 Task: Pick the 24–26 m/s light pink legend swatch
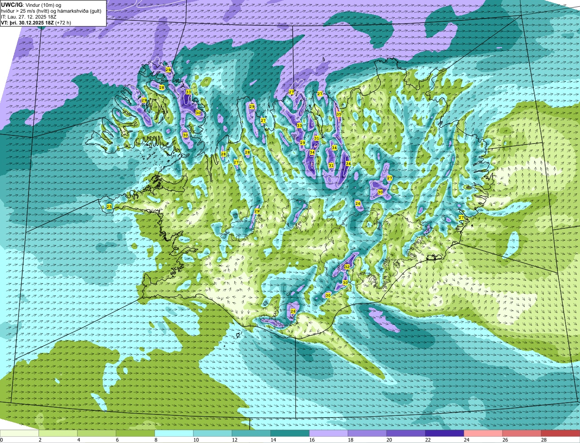point(483,433)
